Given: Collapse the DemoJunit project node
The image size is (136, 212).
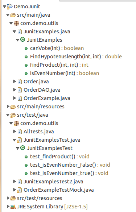Looking at the screenshot, I should 5,7.
